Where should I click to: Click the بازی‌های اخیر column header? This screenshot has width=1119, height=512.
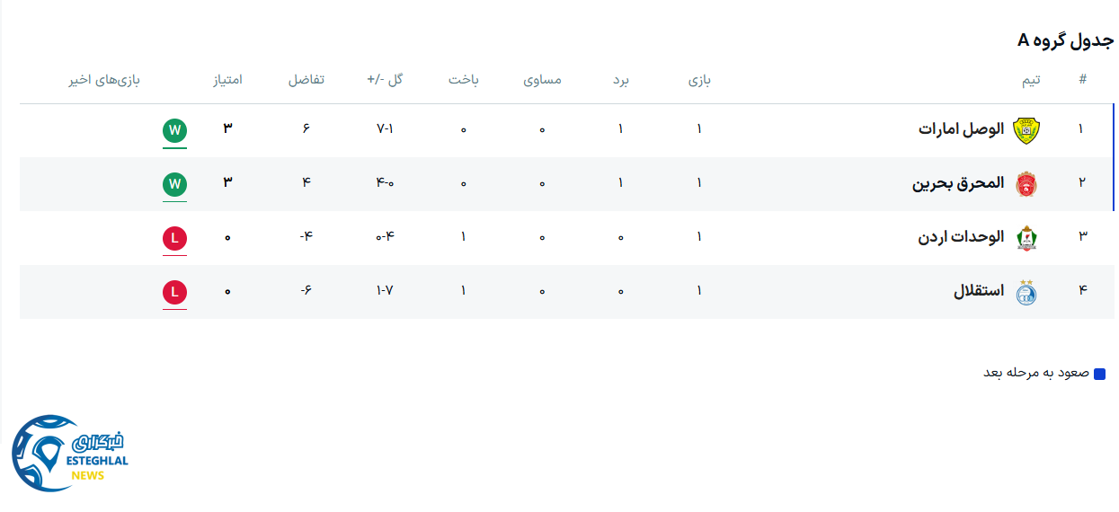[x=104, y=80]
